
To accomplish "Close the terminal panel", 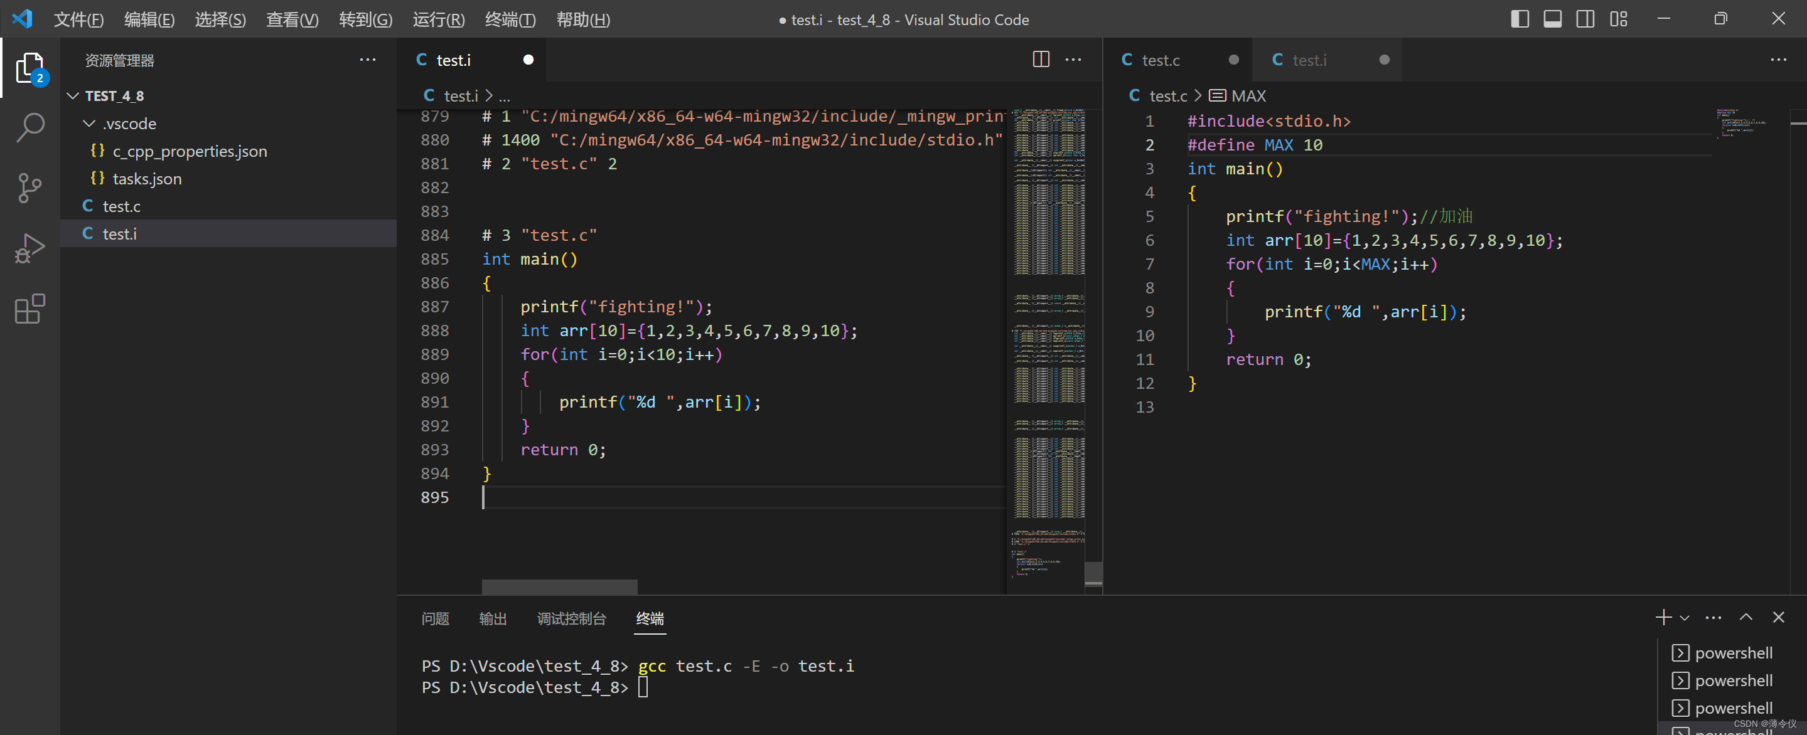I will coord(1778,617).
